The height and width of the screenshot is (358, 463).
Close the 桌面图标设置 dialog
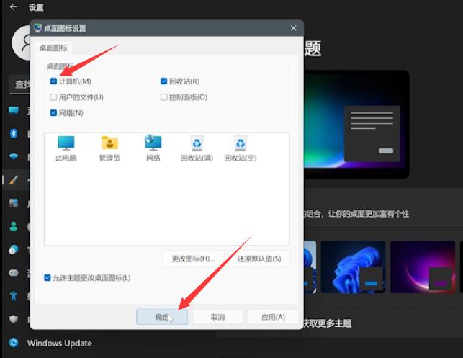293,28
